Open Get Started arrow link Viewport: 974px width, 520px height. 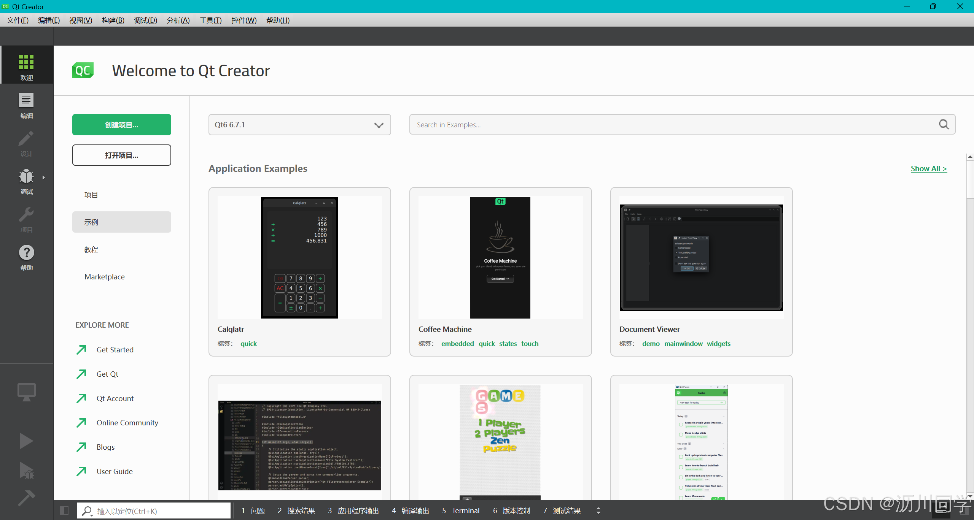pyautogui.click(x=105, y=350)
